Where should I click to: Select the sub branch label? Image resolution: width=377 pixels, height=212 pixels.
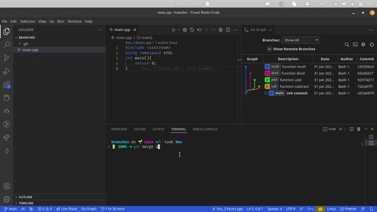click(x=272, y=87)
